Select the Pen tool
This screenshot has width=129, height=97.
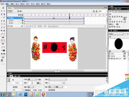pyautogui.click(x=2, y=21)
